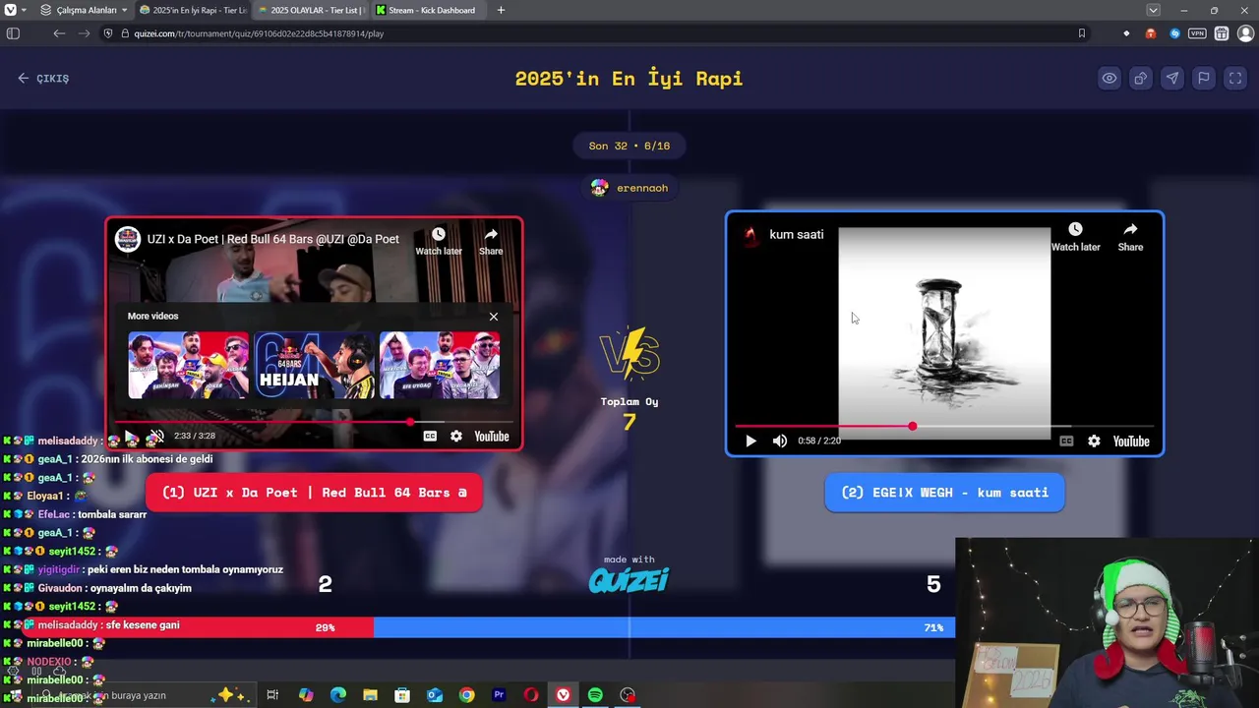Viewport: 1259px width, 708px height.
Task: Go forward in browser history
Action: coord(84,33)
